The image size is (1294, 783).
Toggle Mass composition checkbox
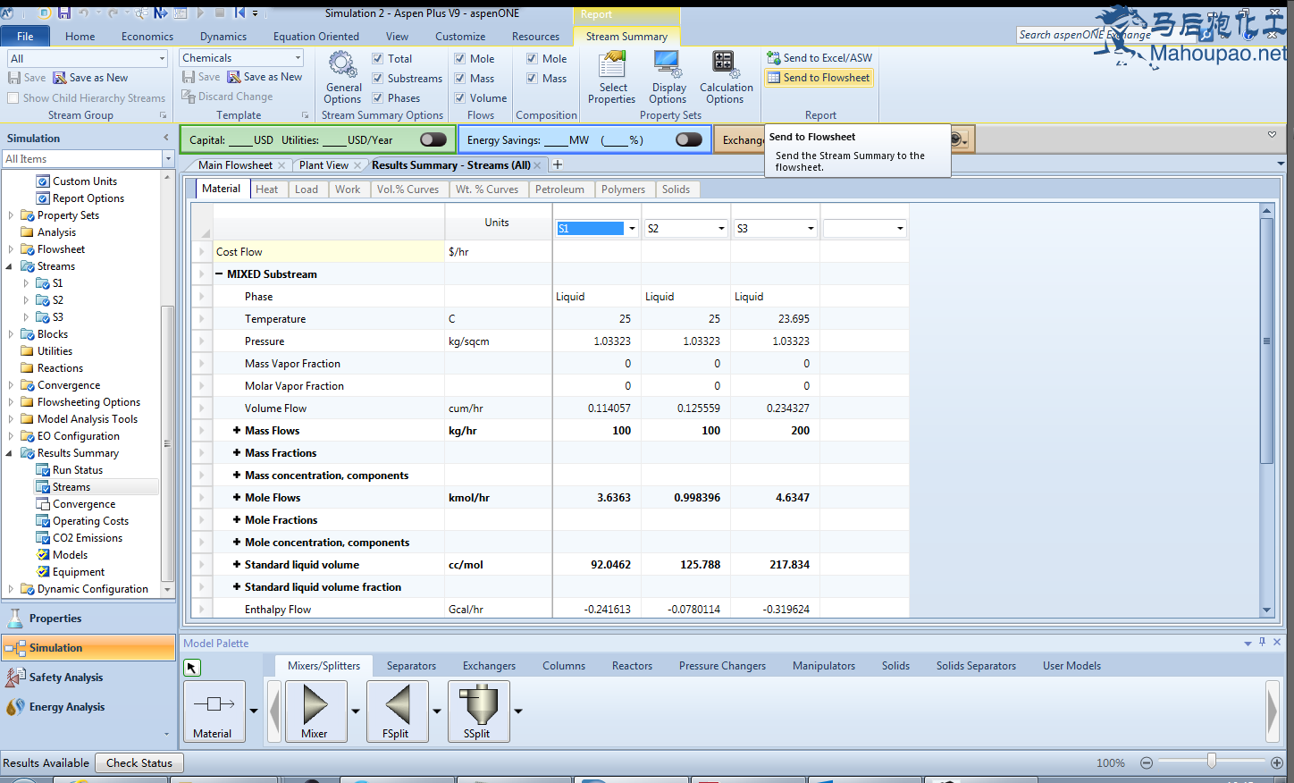[x=533, y=79]
